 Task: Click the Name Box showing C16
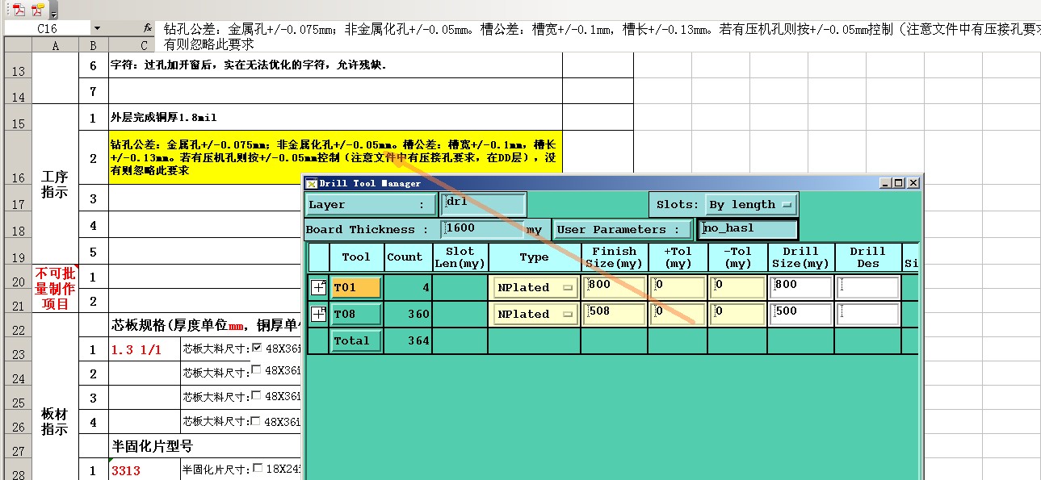[47, 28]
